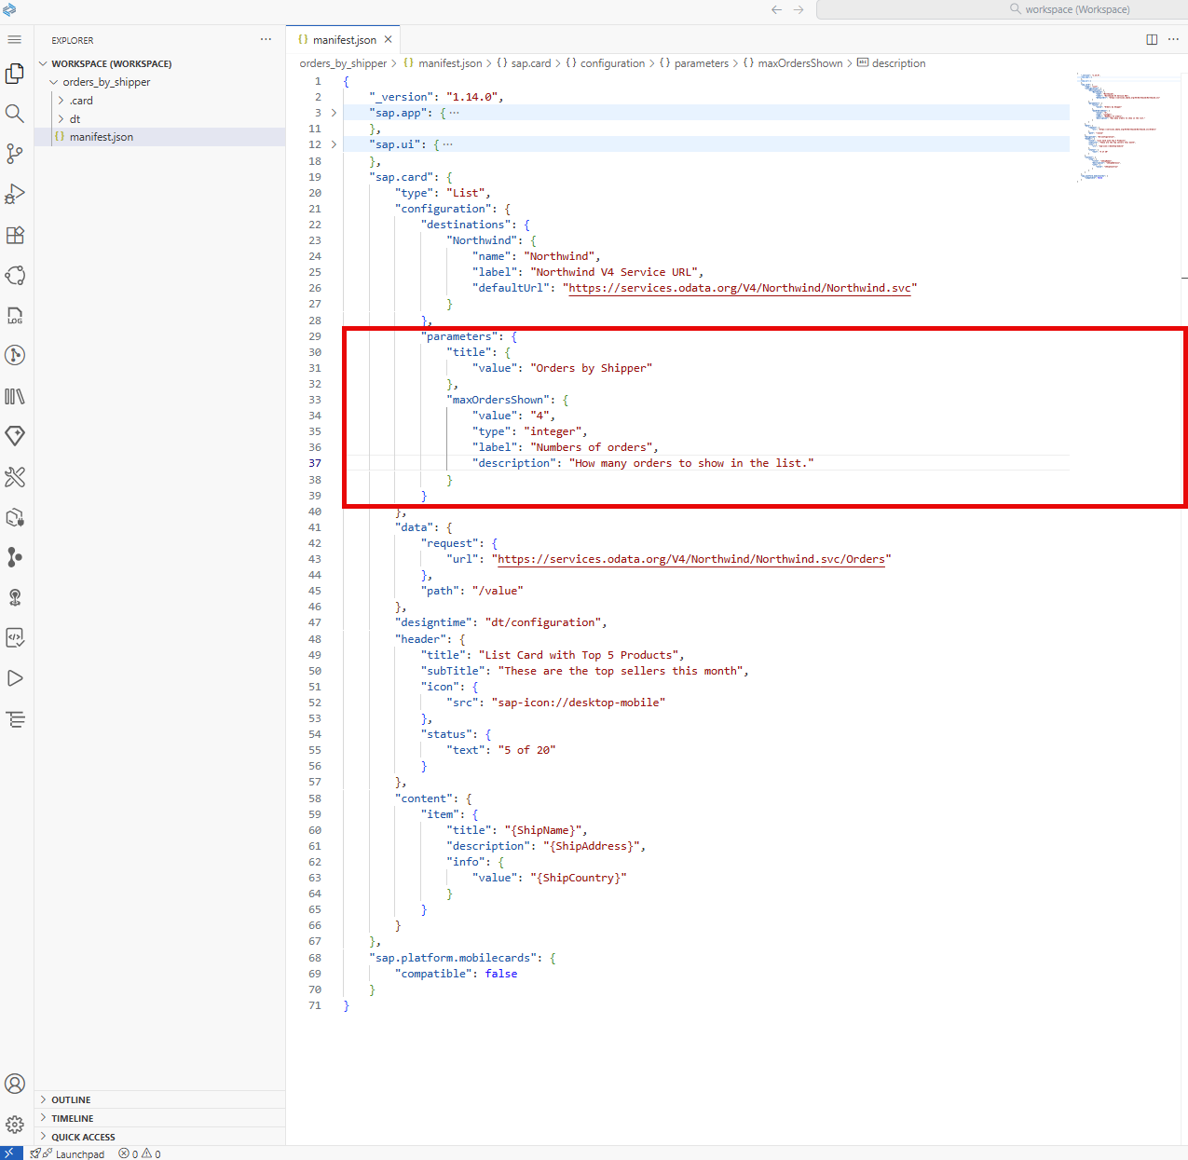Screen dimensions: 1188x1160
Task: Click the "dt/configuration" designtime value
Action: click(543, 622)
